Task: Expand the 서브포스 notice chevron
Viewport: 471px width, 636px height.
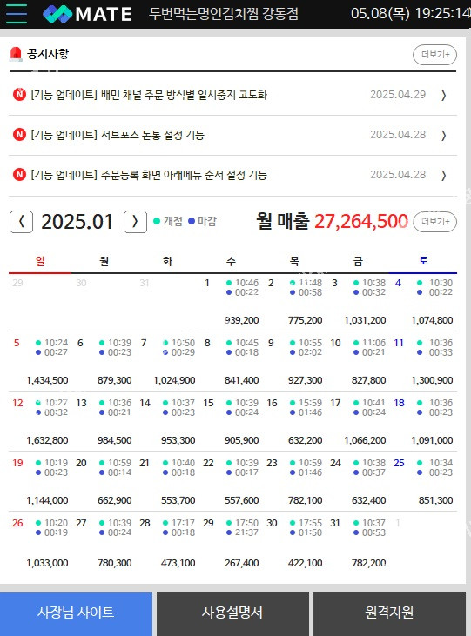Action: click(444, 135)
